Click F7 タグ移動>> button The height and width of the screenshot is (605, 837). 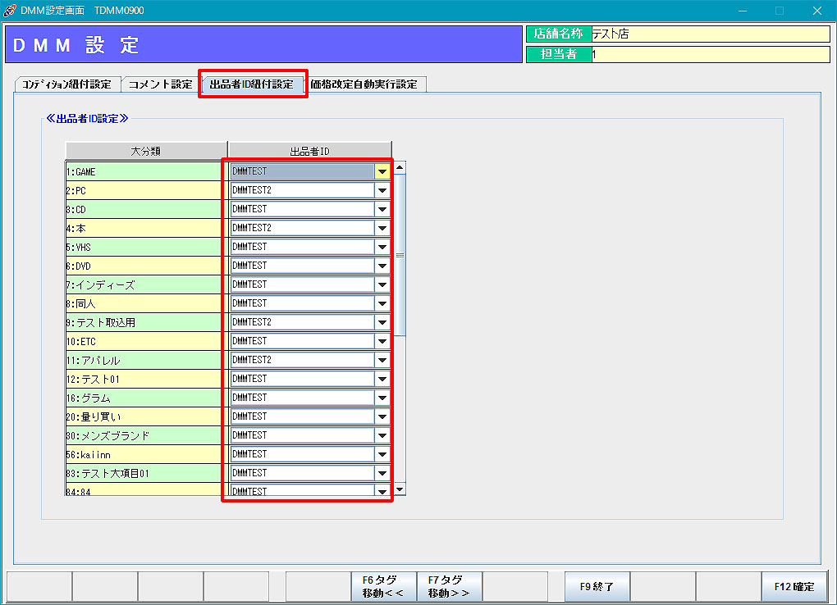pos(449,586)
